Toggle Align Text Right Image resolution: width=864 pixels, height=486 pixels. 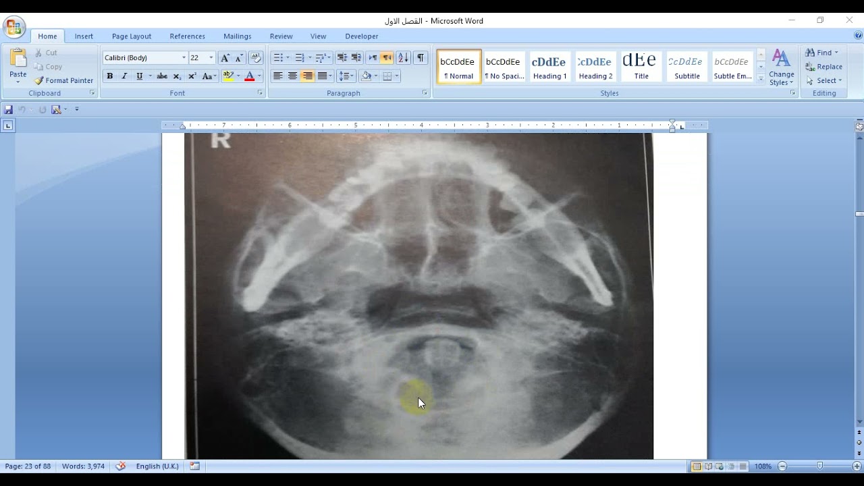(x=308, y=76)
